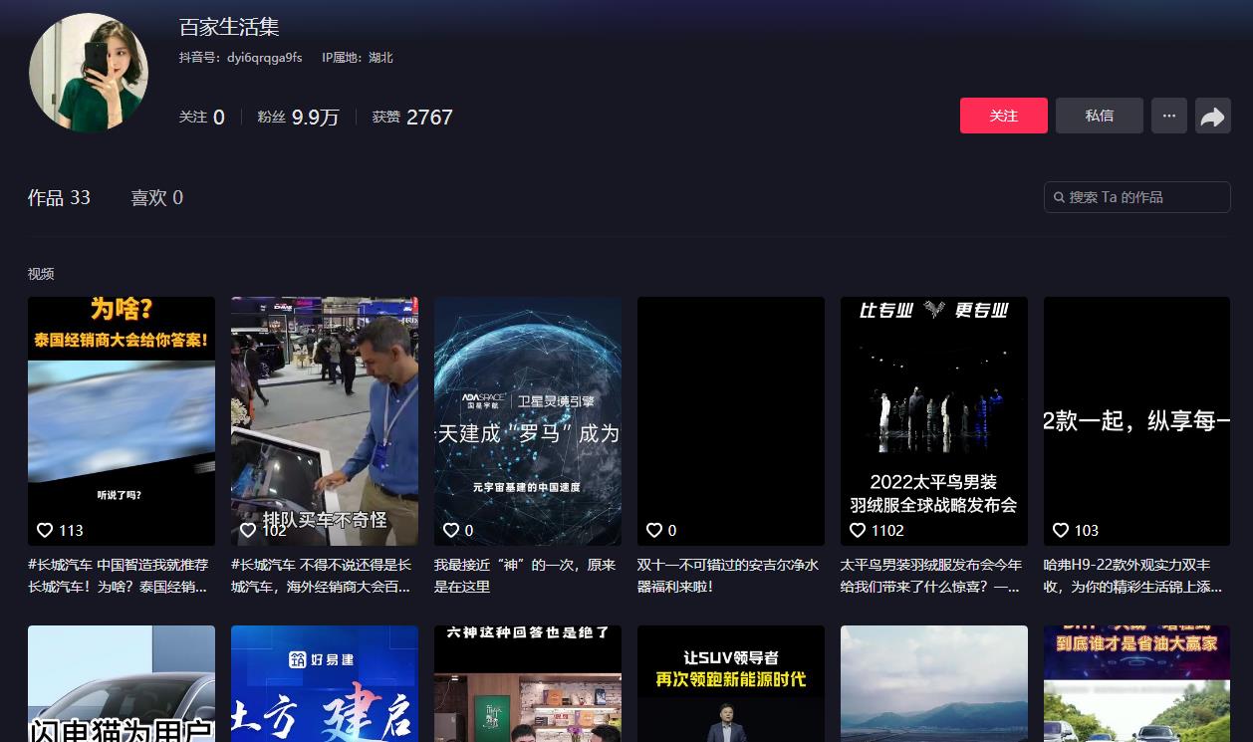Click the search magnifier icon
Image resolution: width=1253 pixels, height=742 pixels.
(1059, 197)
